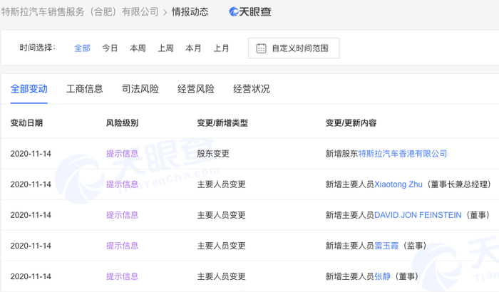Open breadcrumb 特斯拉汽车销售服务（合肥）有限公司
This screenshot has width=499, height=292.
[x=80, y=12]
